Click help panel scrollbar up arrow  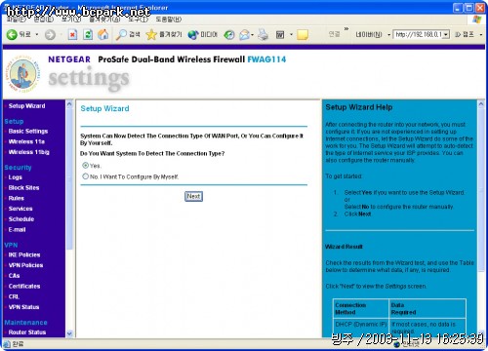click(481, 104)
